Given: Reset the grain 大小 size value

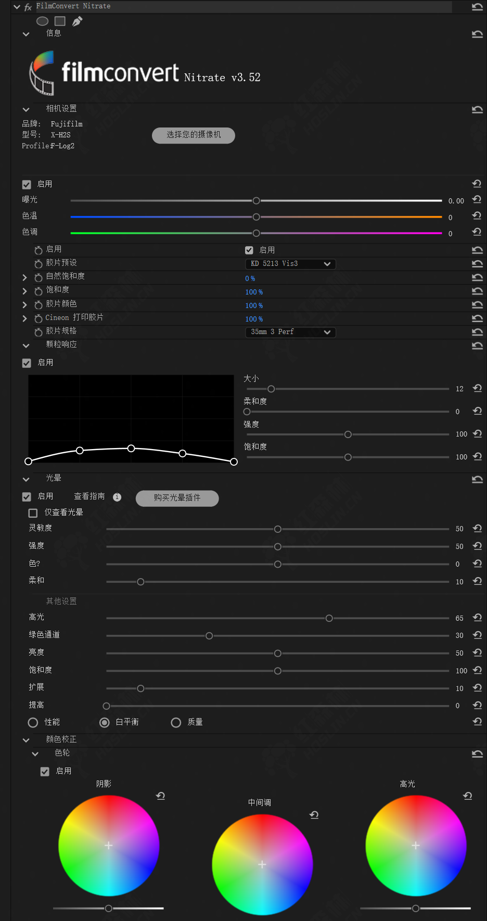Looking at the screenshot, I should 477,388.
